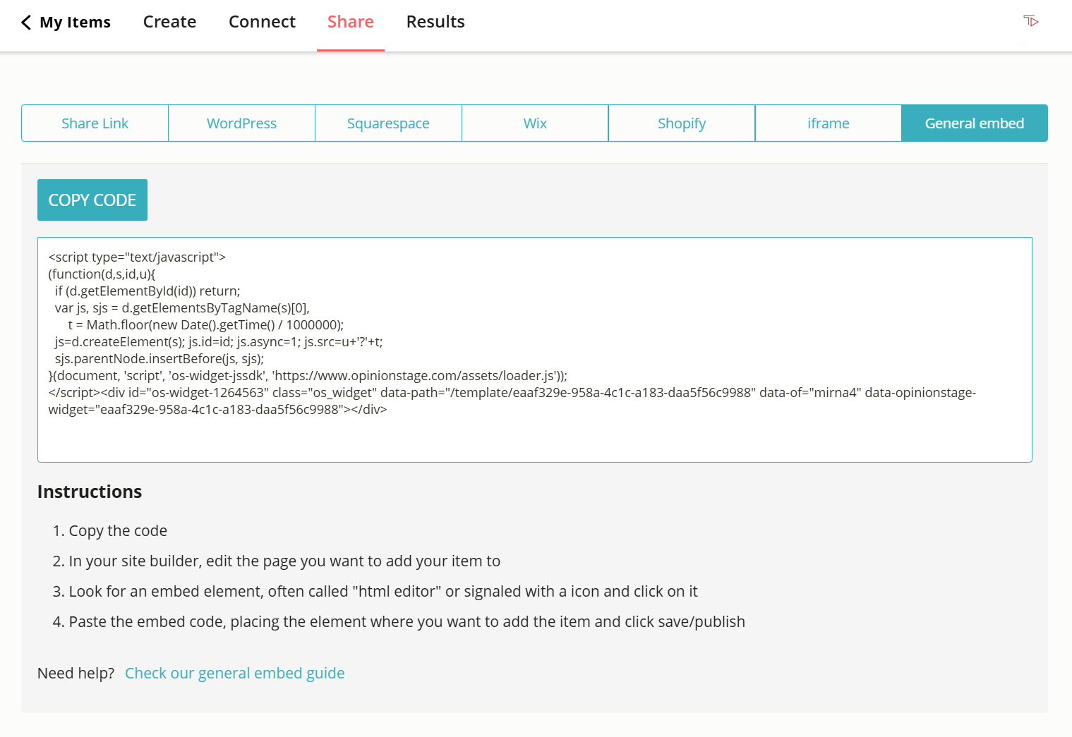Select the Squarespace sharing option

387,123
